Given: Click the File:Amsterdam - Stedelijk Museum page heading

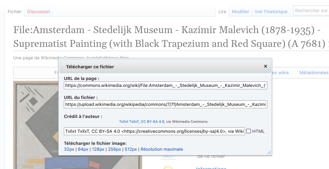Looking at the screenshot, I should point(171,37).
